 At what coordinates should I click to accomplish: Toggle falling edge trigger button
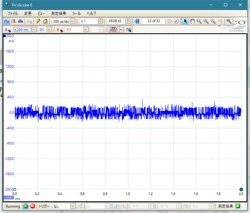tap(123, 206)
